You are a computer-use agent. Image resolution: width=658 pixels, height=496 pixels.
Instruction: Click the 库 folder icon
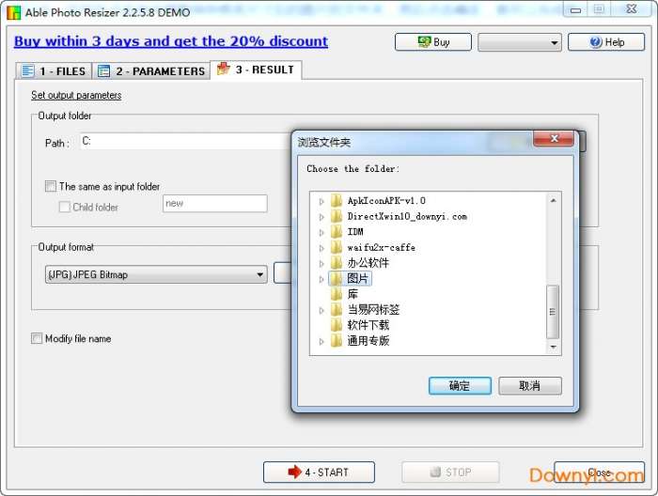click(x=337, y=294)
